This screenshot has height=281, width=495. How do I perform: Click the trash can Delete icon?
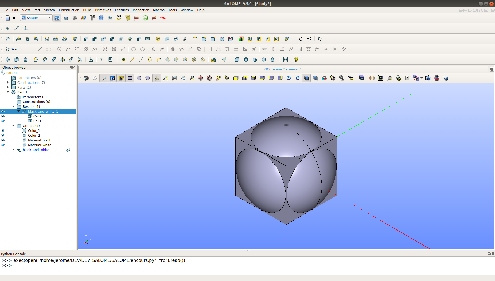pyautogui.click(x=25, y=60)
